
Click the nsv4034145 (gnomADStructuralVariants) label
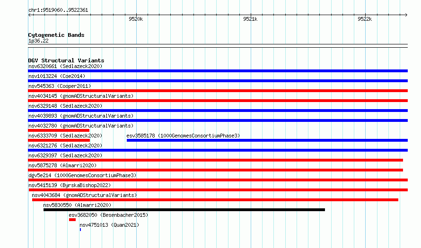(x=81, y=96)
